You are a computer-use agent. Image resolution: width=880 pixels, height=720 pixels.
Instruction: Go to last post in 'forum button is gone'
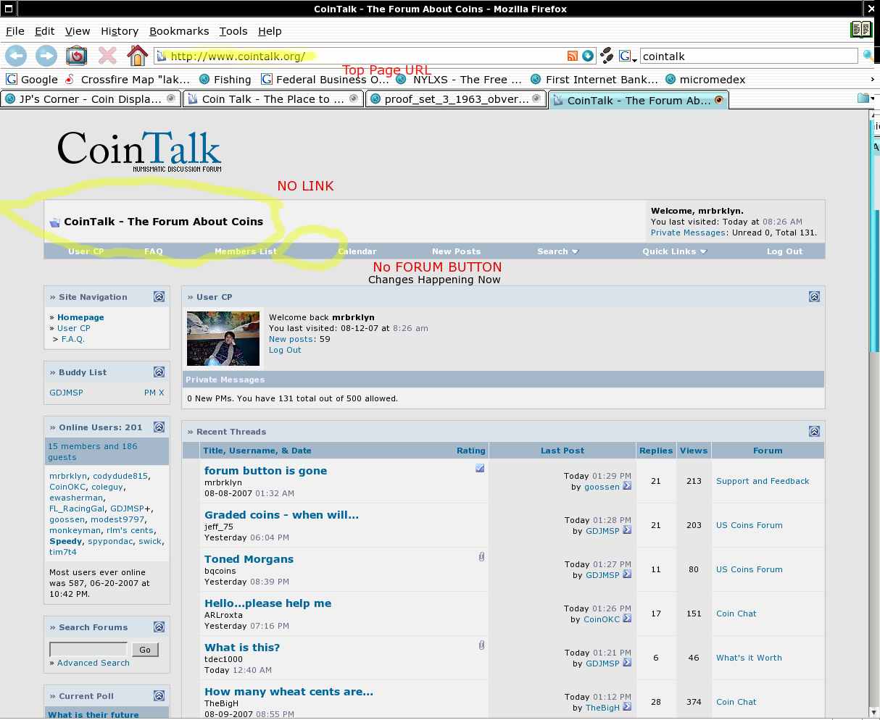[627, 486]
